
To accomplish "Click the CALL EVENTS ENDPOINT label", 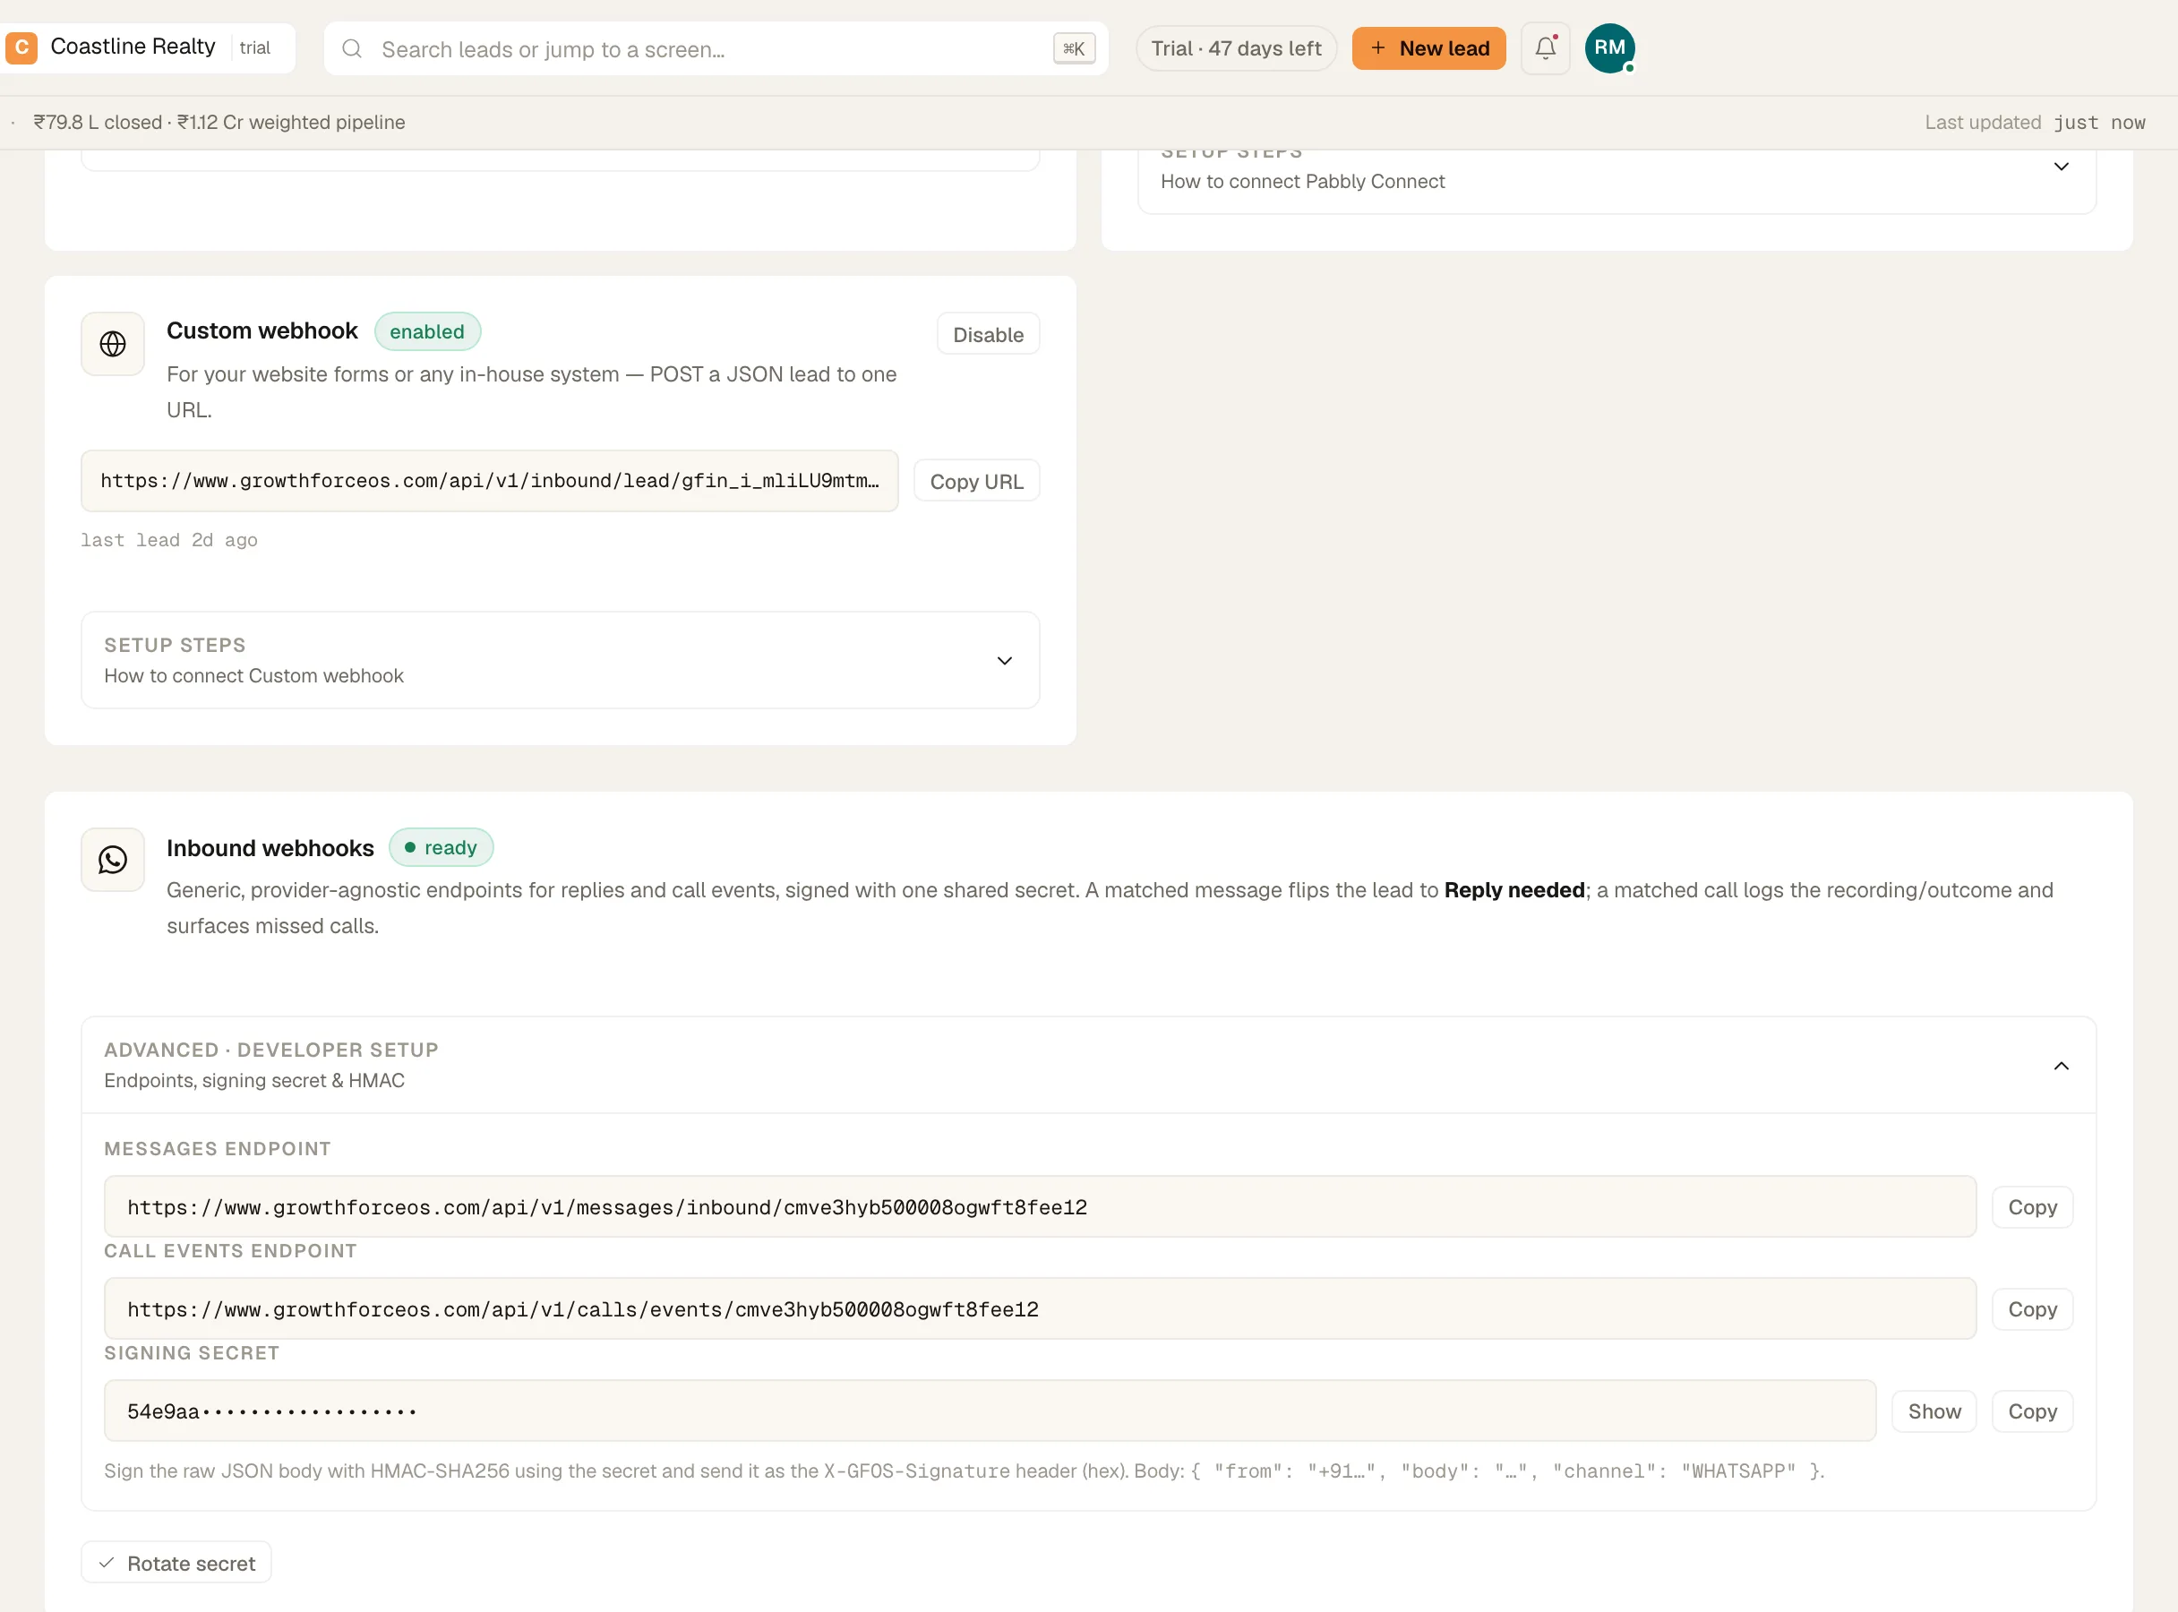I will pos(230,1251).
